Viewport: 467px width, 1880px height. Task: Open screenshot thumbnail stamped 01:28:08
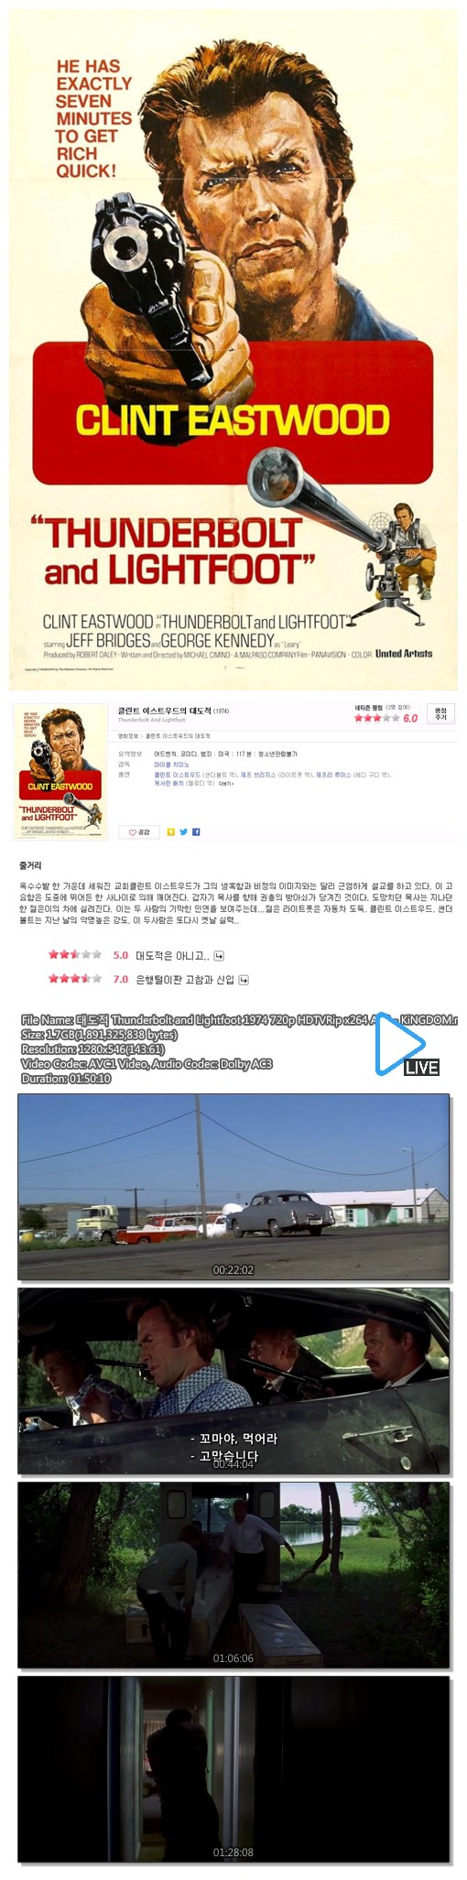pyautogui.click(x=233, y=1769)
